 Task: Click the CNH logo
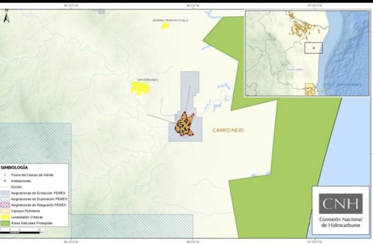[340, 204]
